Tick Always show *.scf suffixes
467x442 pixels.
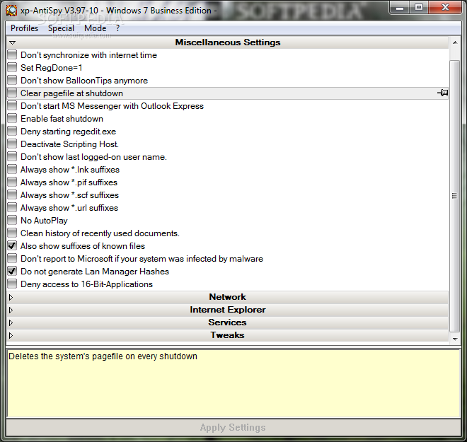(x=12, y=195)
